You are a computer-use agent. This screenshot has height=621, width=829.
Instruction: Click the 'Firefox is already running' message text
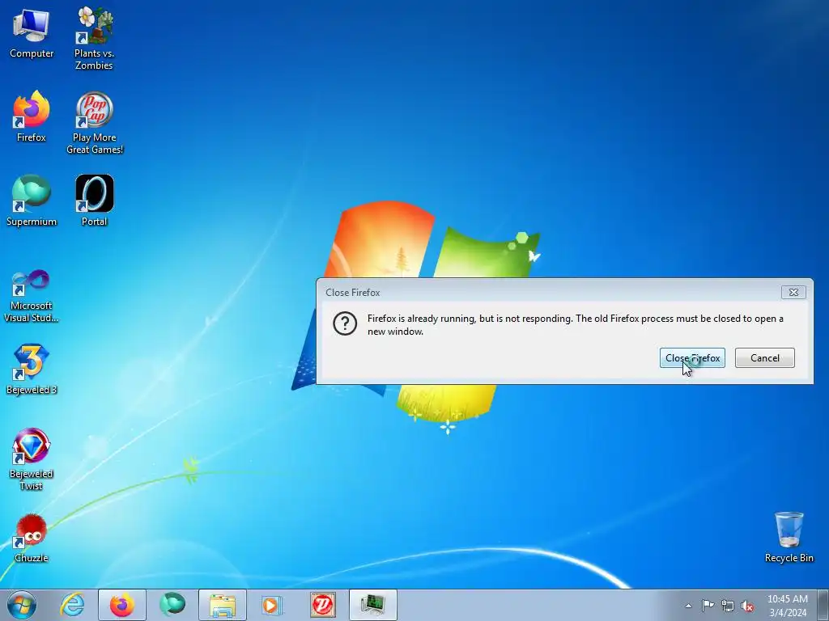(x=576, y=325)
